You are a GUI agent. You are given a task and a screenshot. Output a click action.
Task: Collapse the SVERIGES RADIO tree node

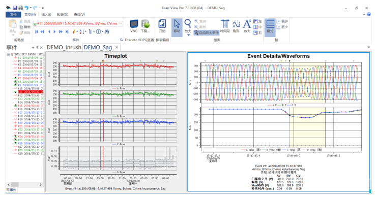tap(8, 54)
